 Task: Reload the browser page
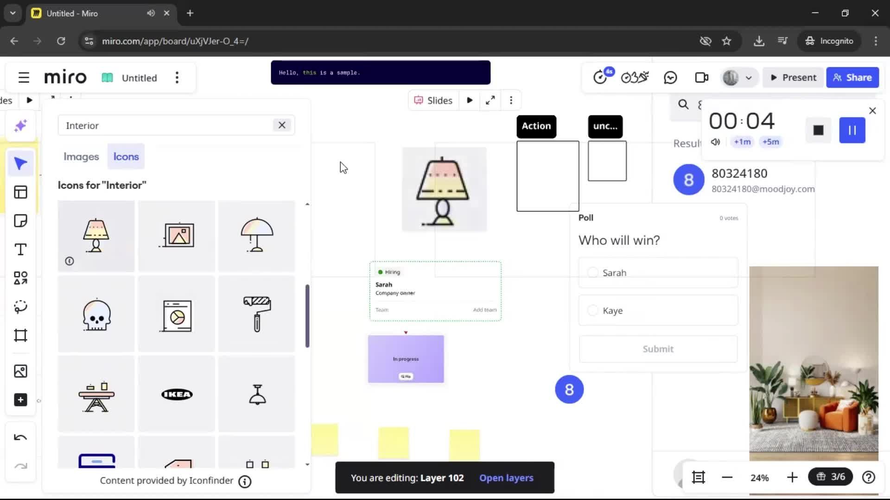(61, 41)
